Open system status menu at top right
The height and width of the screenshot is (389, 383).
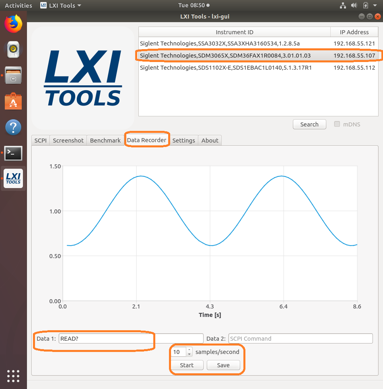point(365,5)
